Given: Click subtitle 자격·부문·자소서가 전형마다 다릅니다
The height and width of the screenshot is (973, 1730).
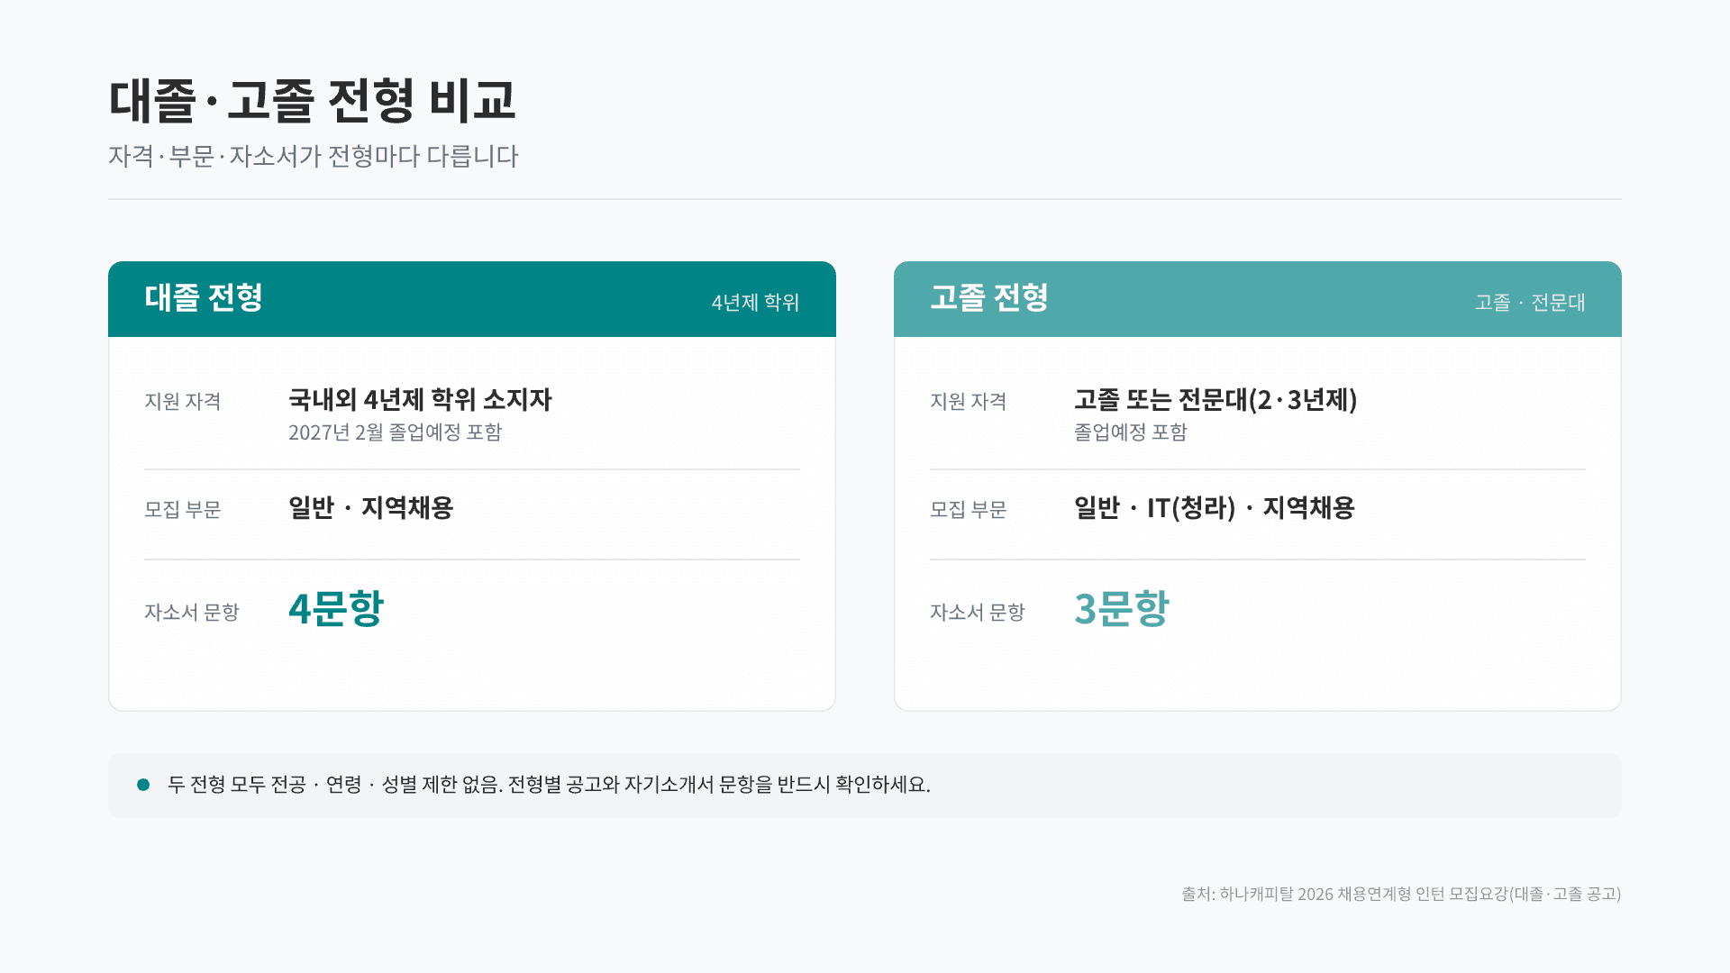Looking at the screenshot, I should click(x=314, y=156).
